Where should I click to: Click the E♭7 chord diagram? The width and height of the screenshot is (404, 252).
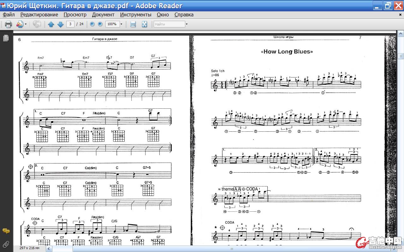[110, 82]
